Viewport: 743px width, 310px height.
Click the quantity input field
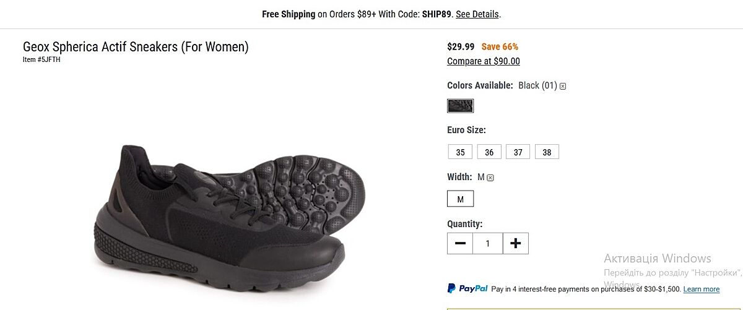click(488, 244)
